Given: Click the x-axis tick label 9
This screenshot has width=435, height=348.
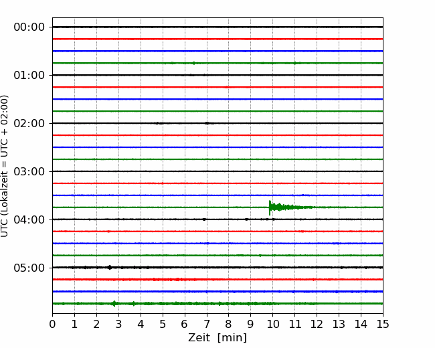Looking at the screenshot, I should coord(251,324).
